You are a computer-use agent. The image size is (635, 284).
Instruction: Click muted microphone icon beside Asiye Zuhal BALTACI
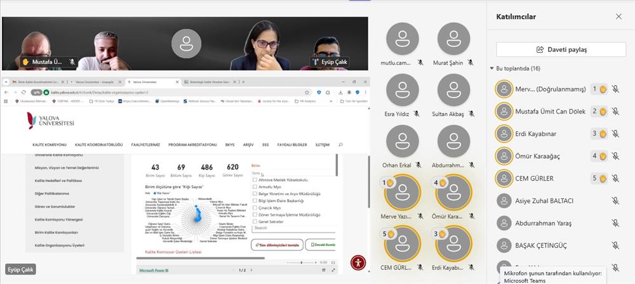point(615,200)
